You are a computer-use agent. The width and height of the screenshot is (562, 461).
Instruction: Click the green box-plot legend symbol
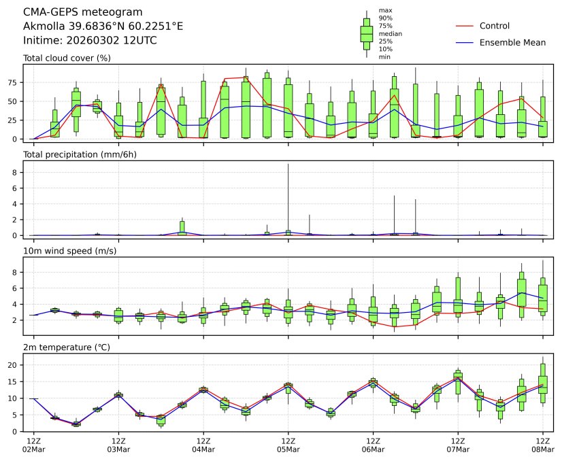(366, 33)
